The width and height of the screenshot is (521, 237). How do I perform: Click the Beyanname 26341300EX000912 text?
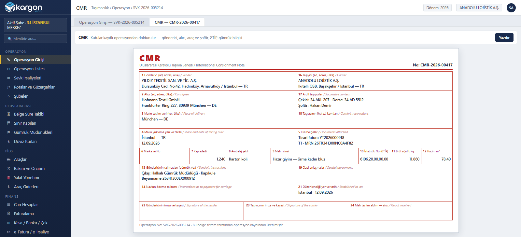[x=168, y=178]
